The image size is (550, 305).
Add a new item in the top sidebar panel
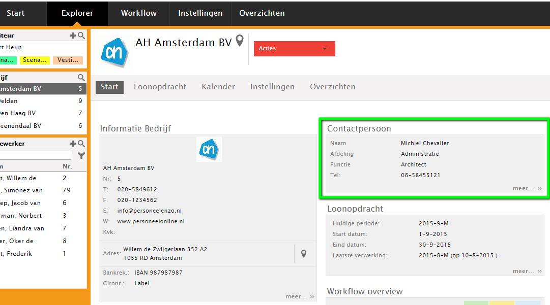pyautogui.click(x=73, y=36)
